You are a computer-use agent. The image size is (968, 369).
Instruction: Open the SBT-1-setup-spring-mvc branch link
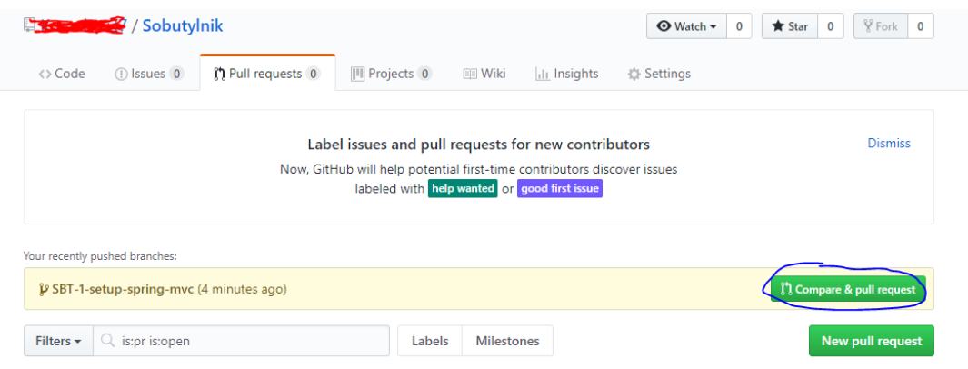[123, 289]
